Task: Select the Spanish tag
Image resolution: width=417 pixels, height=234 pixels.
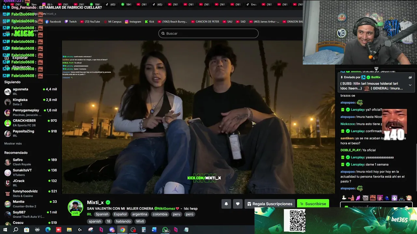Action: [102, 214]
